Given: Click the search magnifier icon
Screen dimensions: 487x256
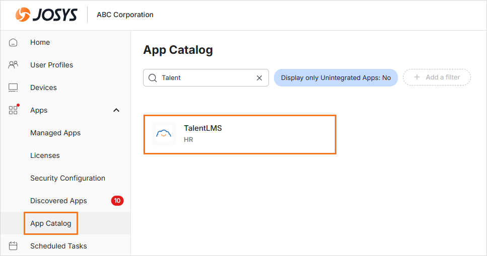Looking at the screenshot, I should point(153,78).
